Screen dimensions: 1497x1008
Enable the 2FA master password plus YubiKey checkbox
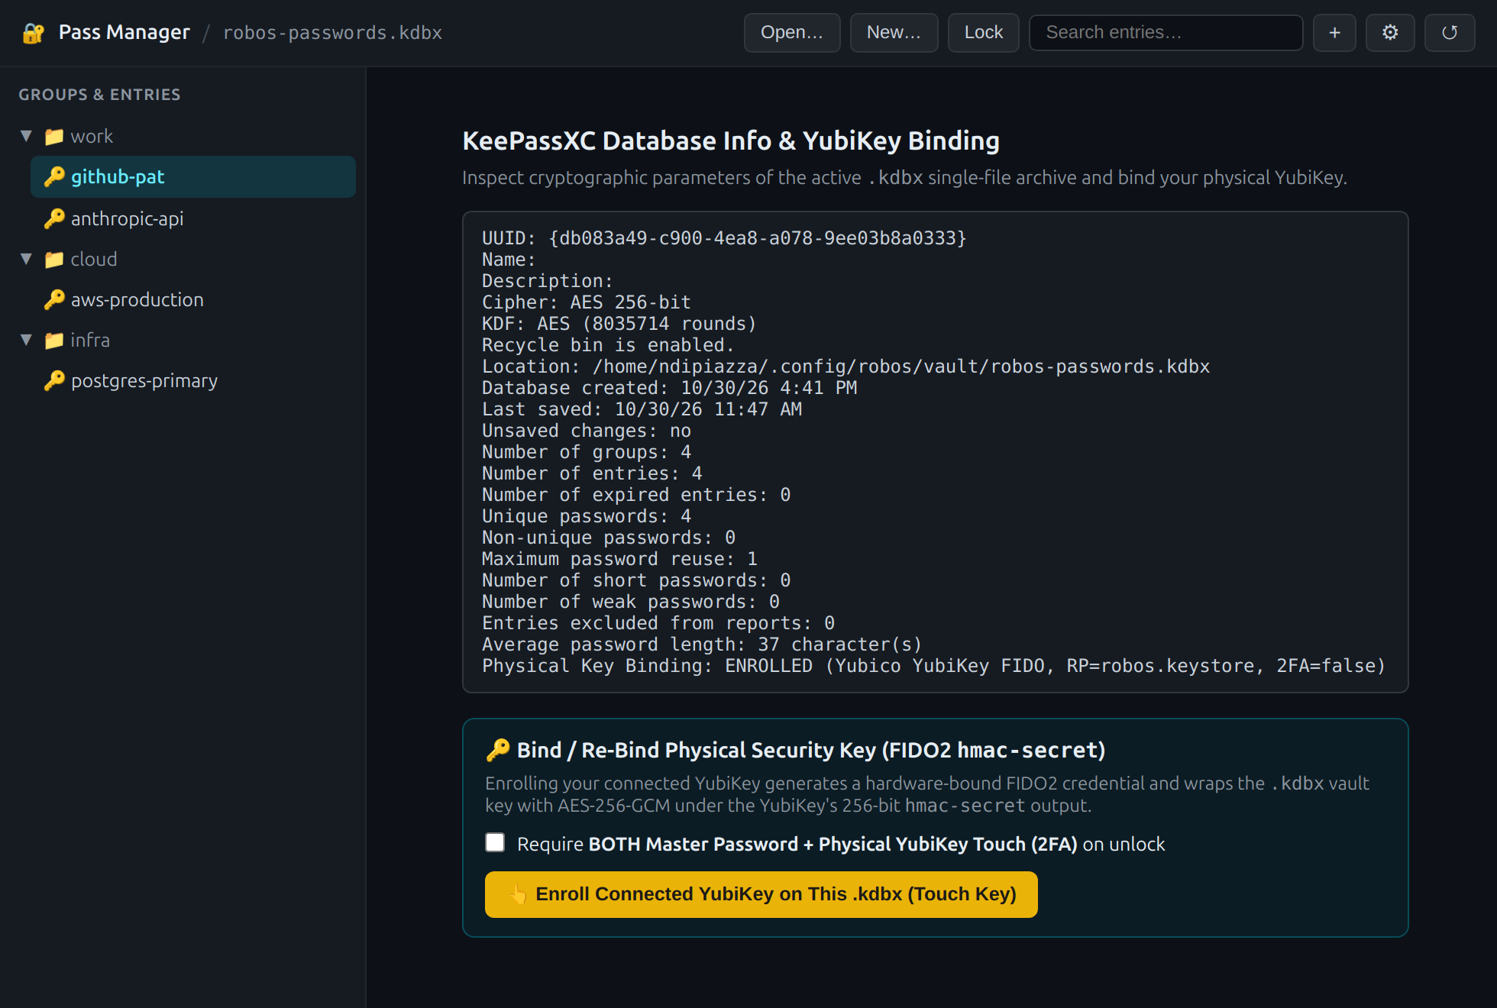(495, 843)
